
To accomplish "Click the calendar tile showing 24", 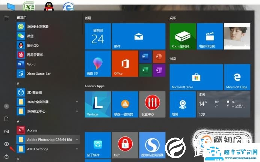I will pyautogui.click(x=98, y=36).
